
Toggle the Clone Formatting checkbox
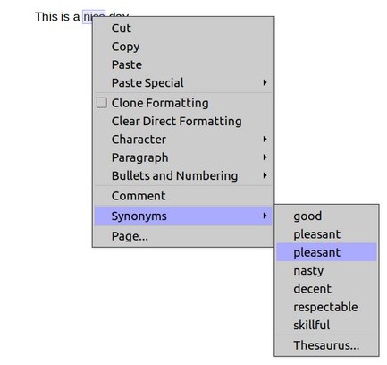[102, 103]
